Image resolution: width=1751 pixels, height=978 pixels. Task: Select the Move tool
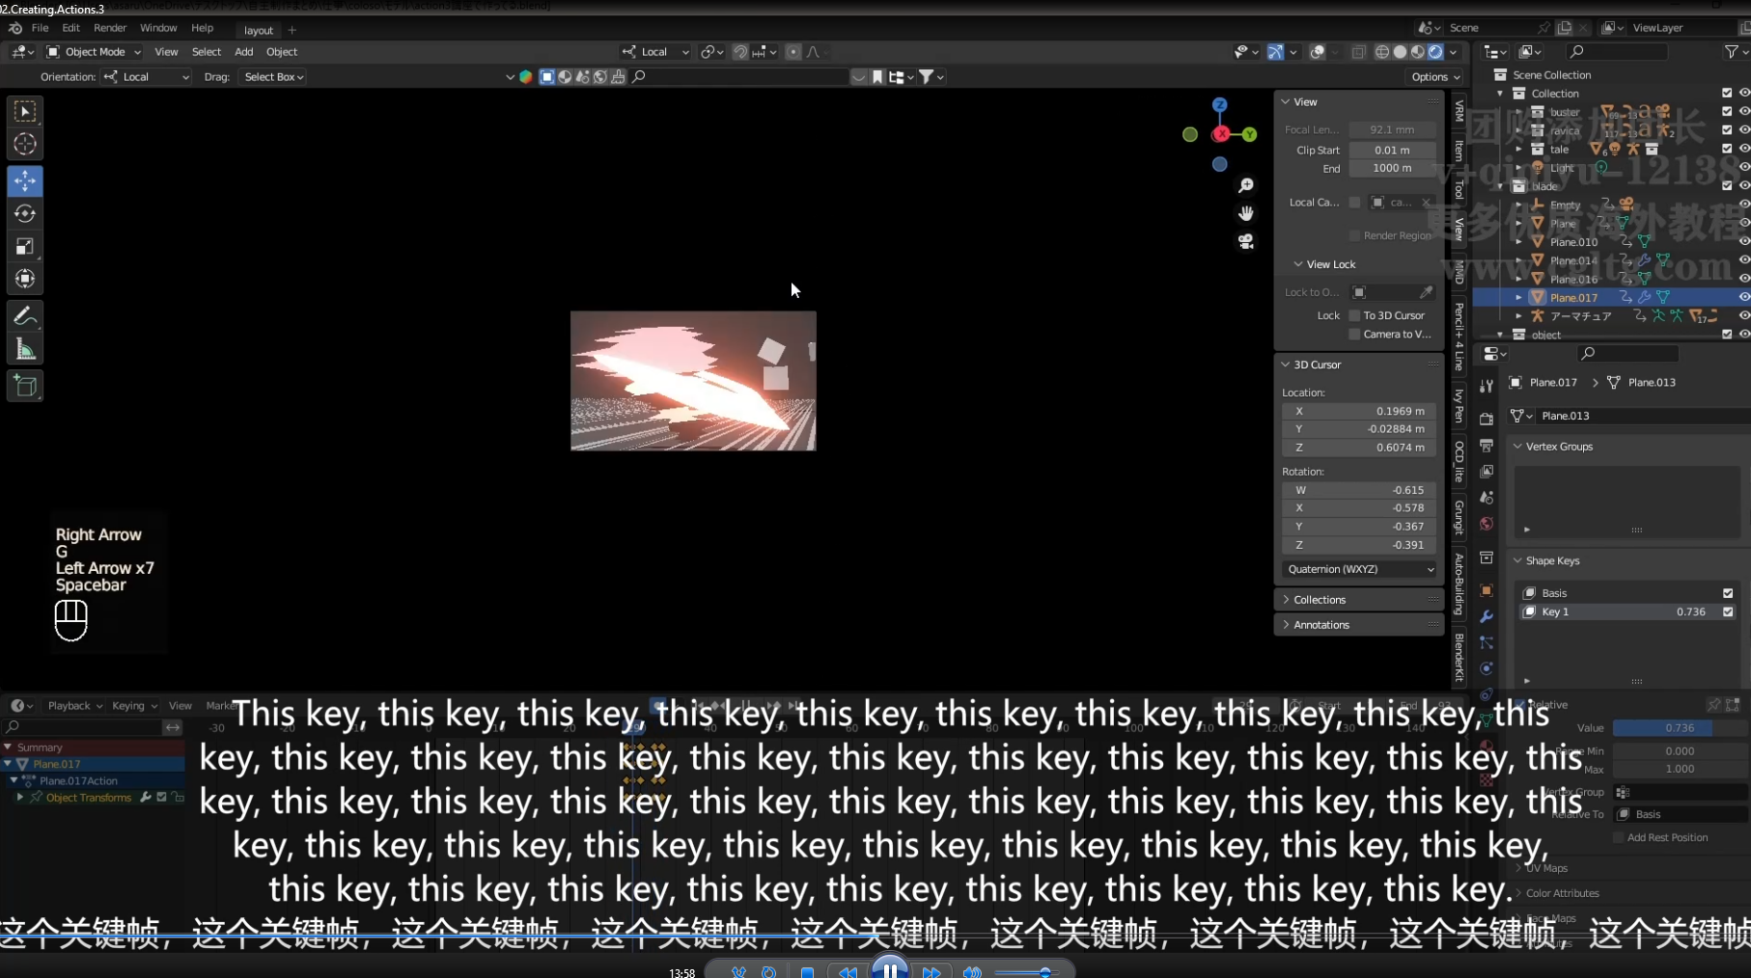point(25,180)
